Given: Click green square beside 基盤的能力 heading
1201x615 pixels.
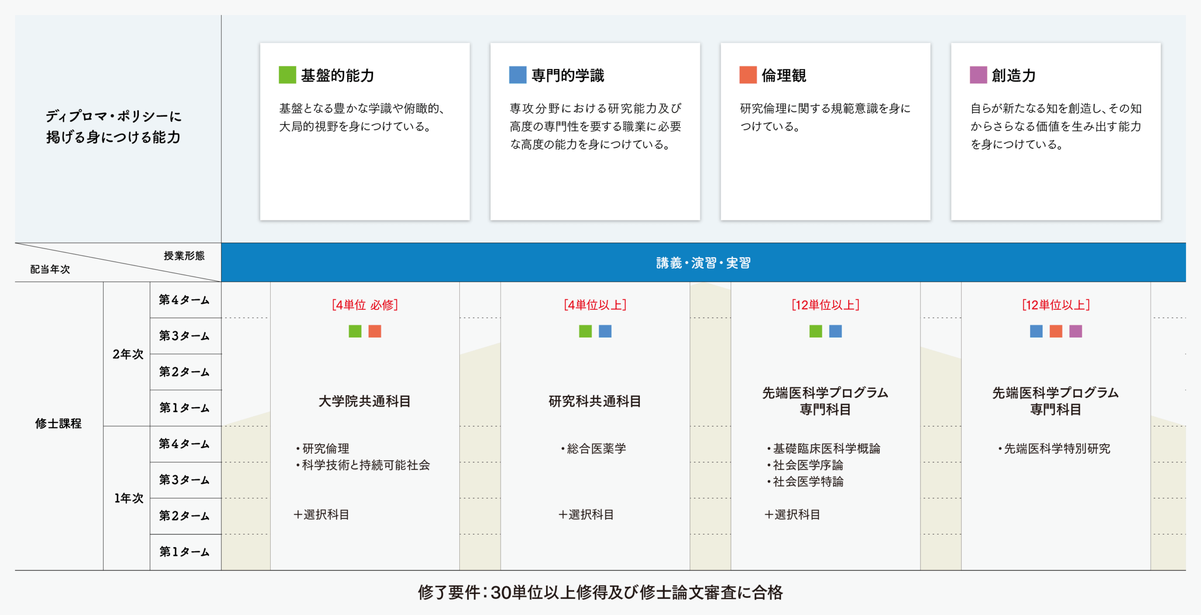Looking at the screenshot, I should [x=287, y=75].
